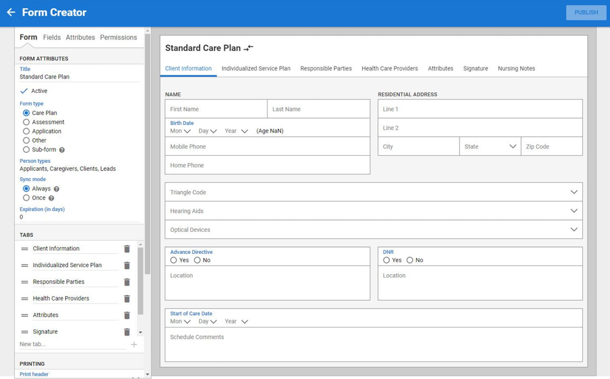This screenshot has height=379, width=610.
Task: Click the swap icon beside Standard Care Plan
Action: [x=249, y=48]
